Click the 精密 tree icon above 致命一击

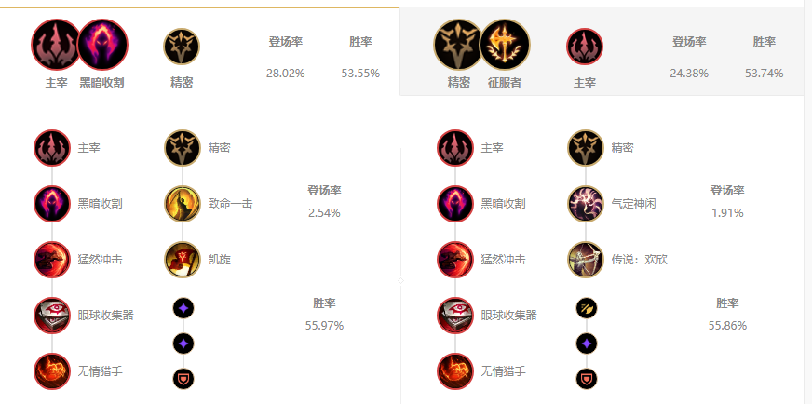coord(183,148)
